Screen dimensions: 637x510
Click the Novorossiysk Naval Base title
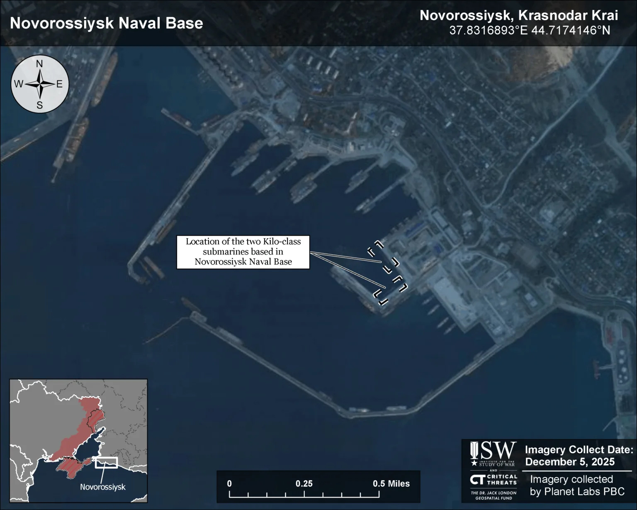point(107,23)
